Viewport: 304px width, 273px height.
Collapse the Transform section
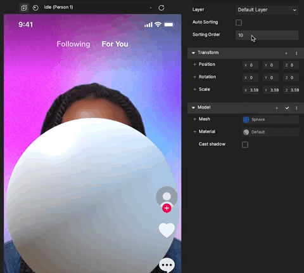(193, 53)
